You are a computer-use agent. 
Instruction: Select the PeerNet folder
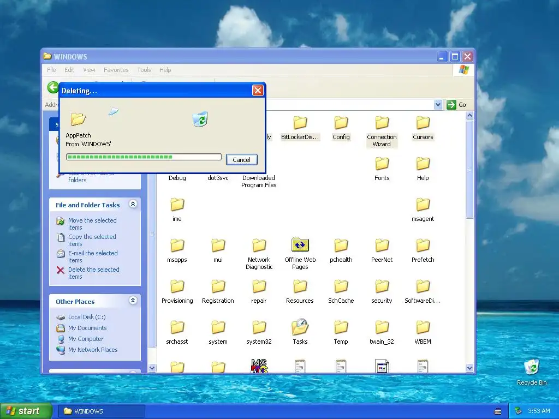(x=382, y=251)
